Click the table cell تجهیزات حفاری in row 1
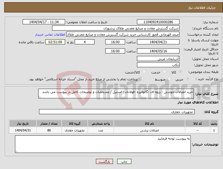The width and height of the screenshot is (223, 169). coord(74,130)
